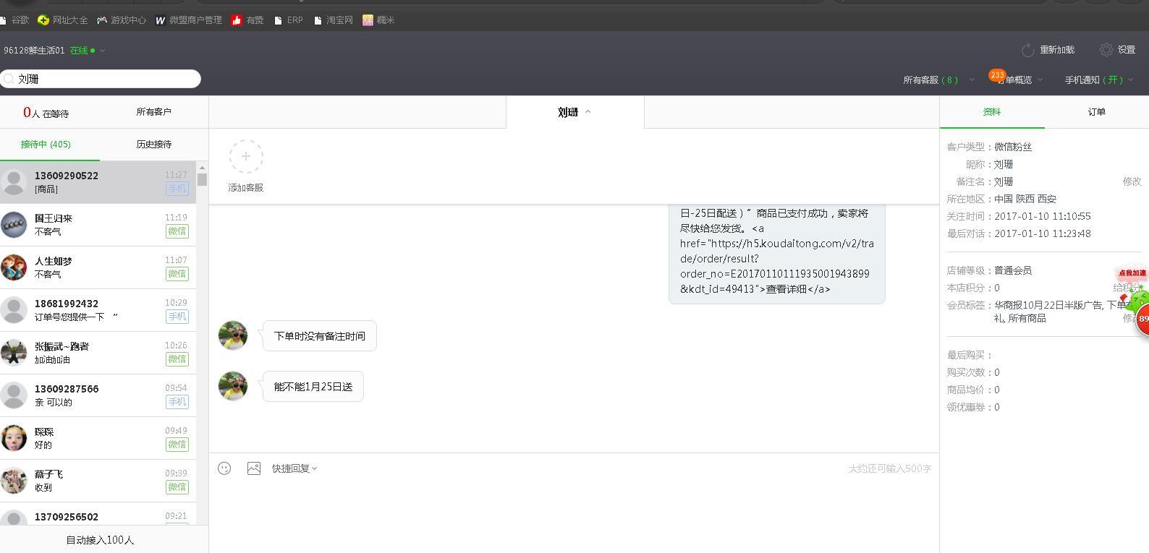The height and width of the screenshot is (553, 1149).
Task: Expand the 快捷回复 quick reply menu
Action: 294,468
